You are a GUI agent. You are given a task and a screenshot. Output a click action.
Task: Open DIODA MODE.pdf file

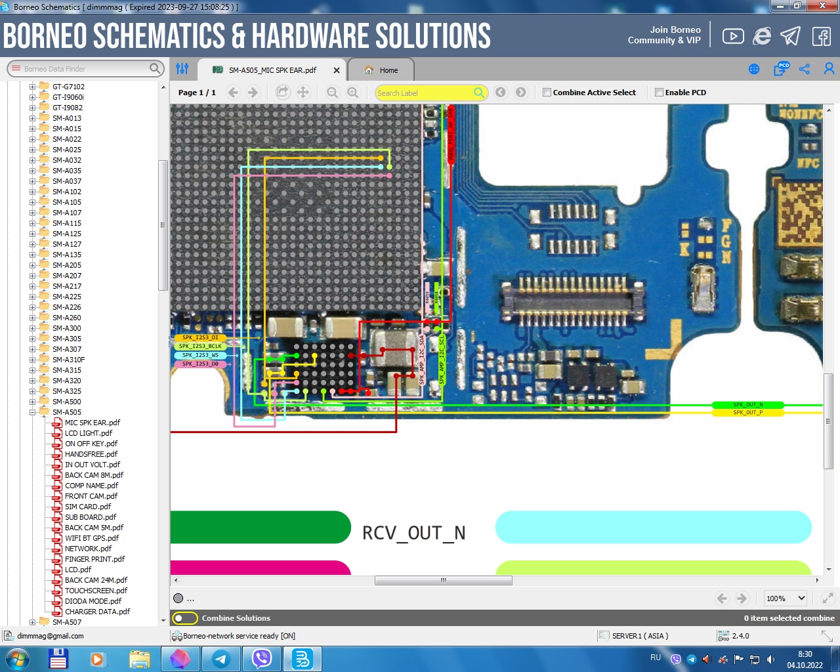click(x=93, y=601)
